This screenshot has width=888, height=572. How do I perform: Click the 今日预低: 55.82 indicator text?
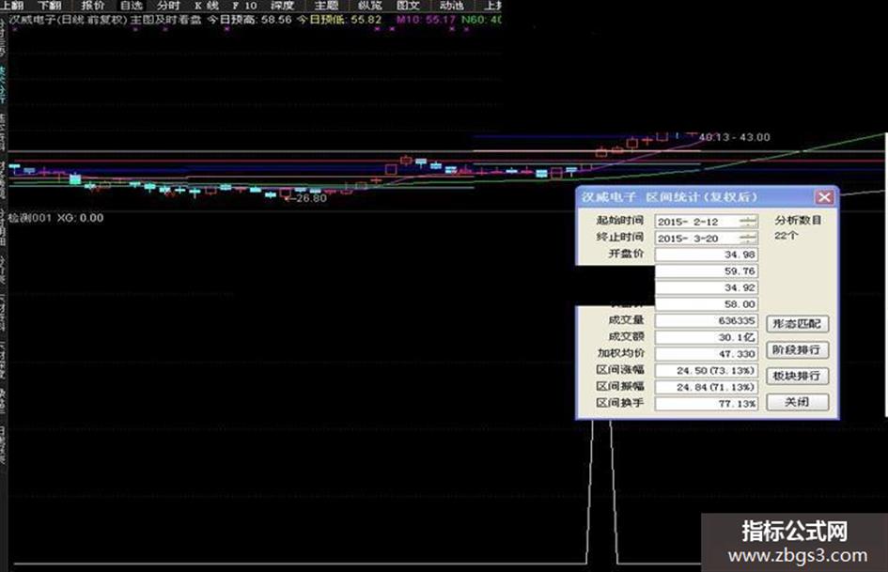[338, 20]
